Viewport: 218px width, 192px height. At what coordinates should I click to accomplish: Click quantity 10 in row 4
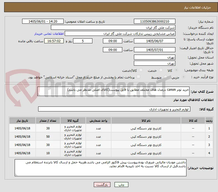tap(48, 153)
